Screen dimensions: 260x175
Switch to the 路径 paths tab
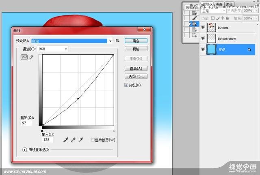click(x=229, y=4)
